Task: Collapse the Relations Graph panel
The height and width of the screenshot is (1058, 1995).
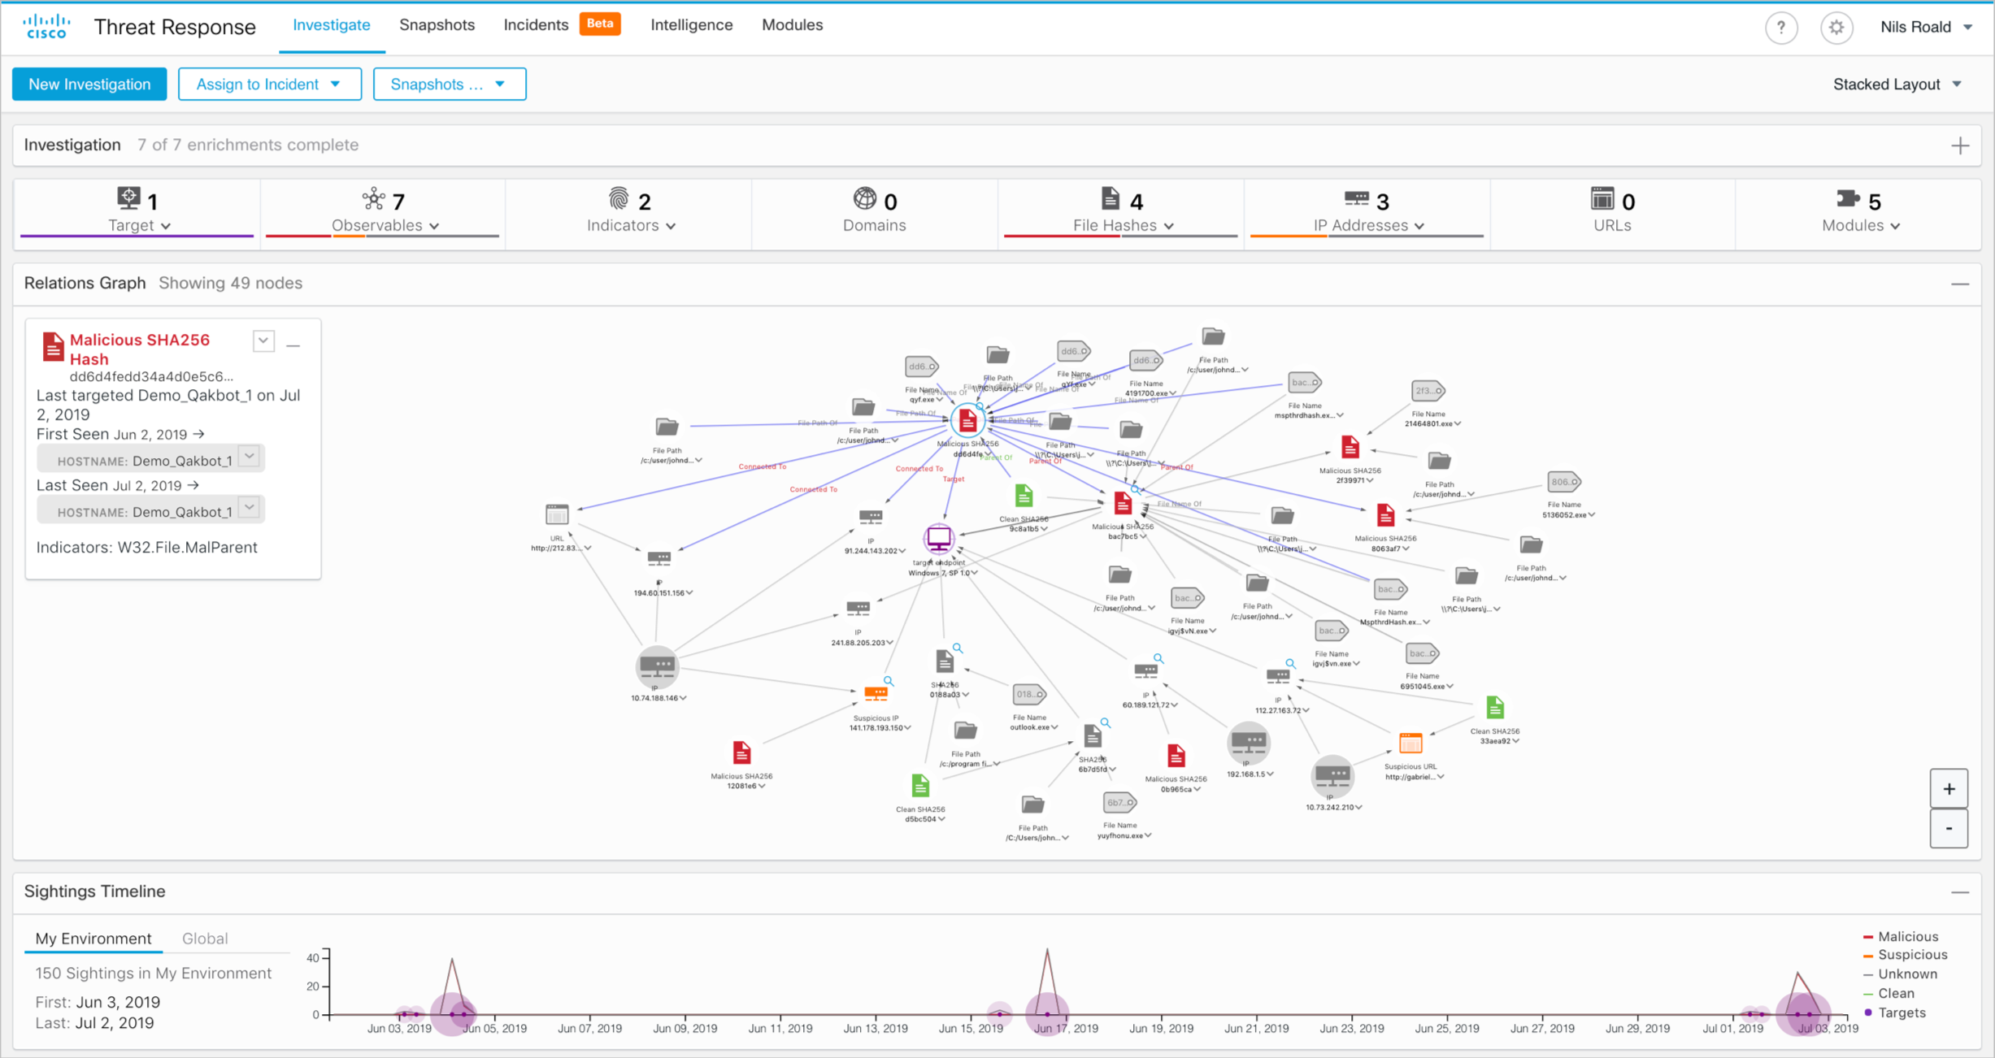Action: click(1960, 284)
